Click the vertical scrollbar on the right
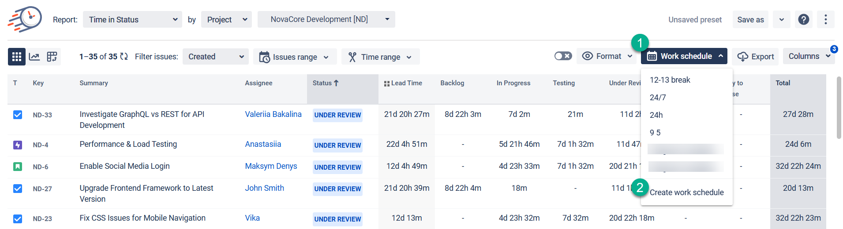 pyautogui.click(x=839, y=108)
